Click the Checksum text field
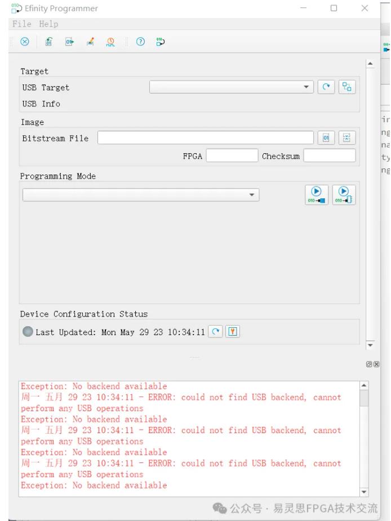This screenshot has height=521, width=391. [x=330, y=156]
